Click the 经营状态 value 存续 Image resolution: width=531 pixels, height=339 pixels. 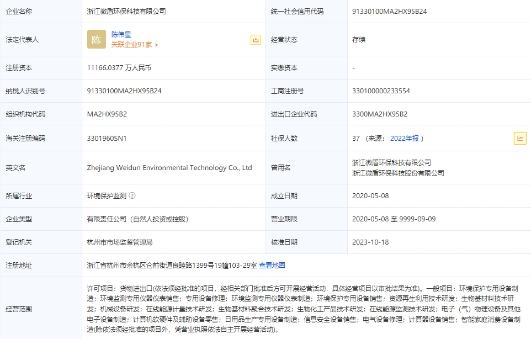[x=359, y=40]
